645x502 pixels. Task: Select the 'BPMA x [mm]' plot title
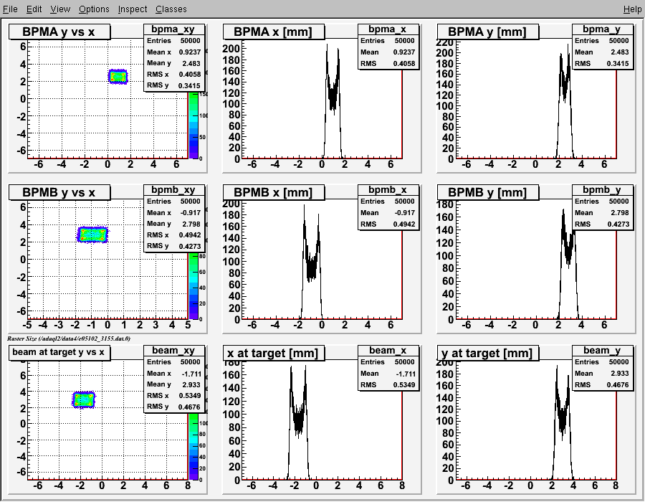[x=274, y=32]
